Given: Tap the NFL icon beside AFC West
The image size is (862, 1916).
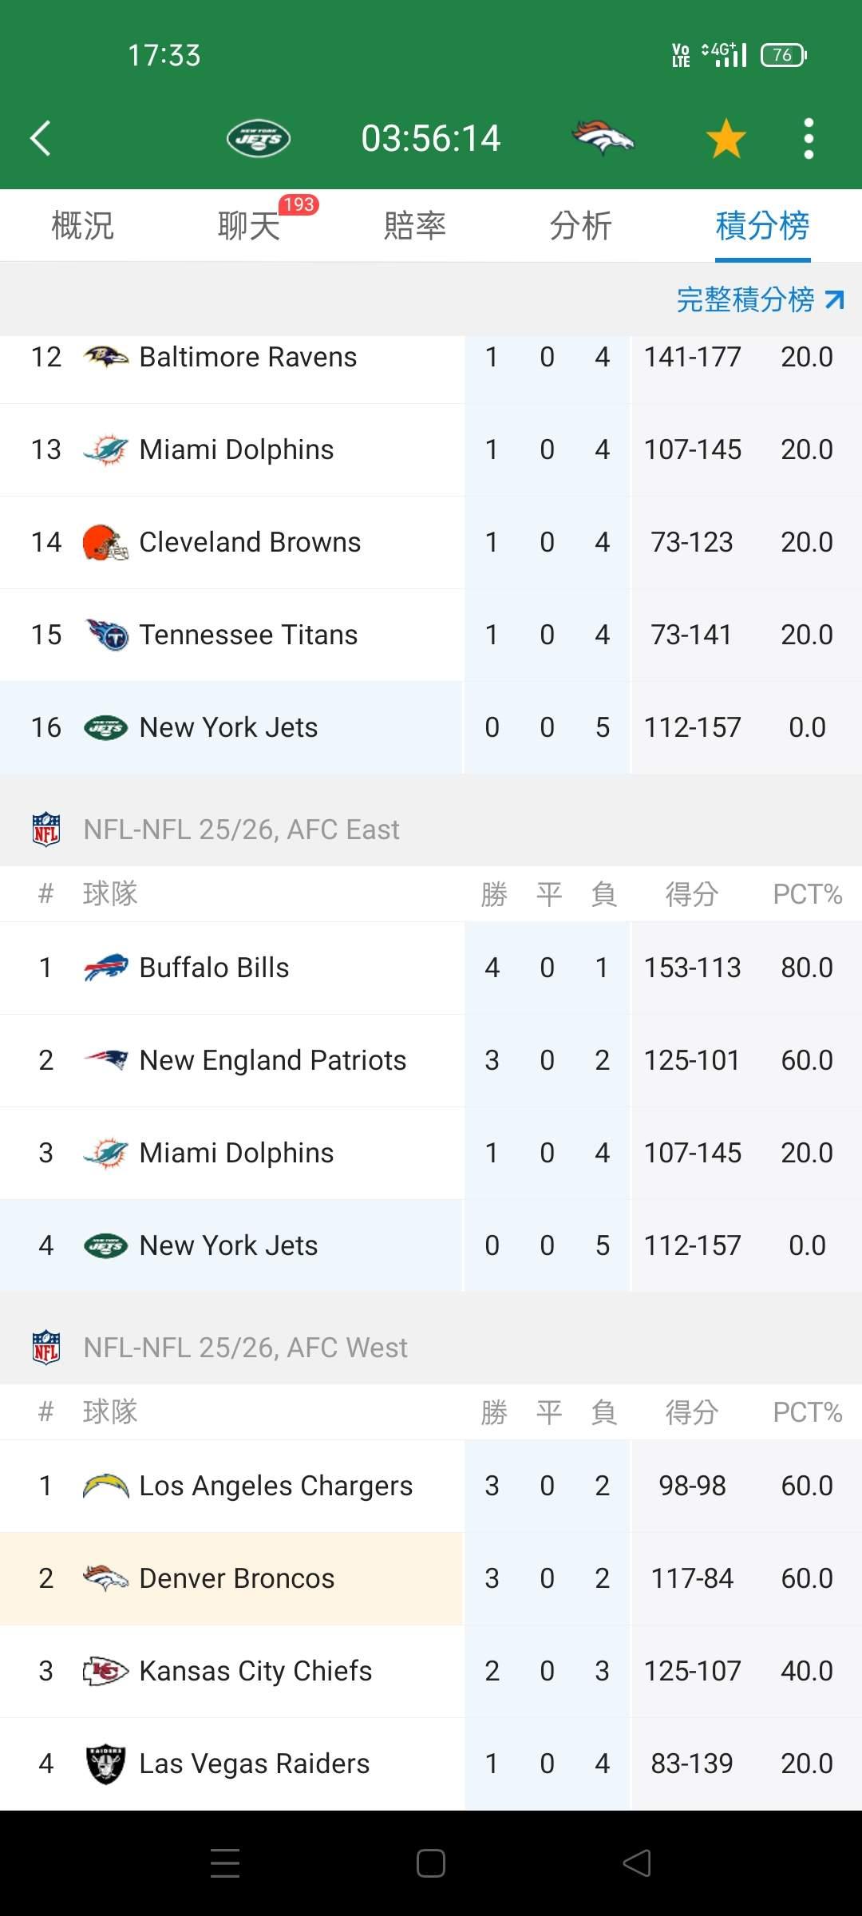Looking at the screenshot, I should pyautogui.click(x=46, y=1348).
